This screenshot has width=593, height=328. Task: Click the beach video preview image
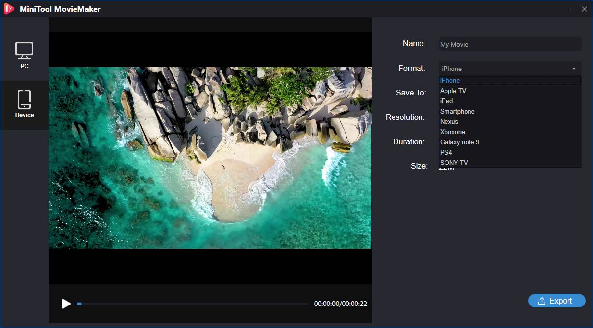pos(210,158)
